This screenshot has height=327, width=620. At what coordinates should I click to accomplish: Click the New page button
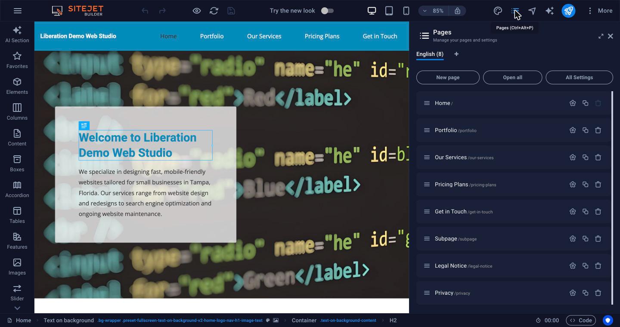tap(448, 77)
